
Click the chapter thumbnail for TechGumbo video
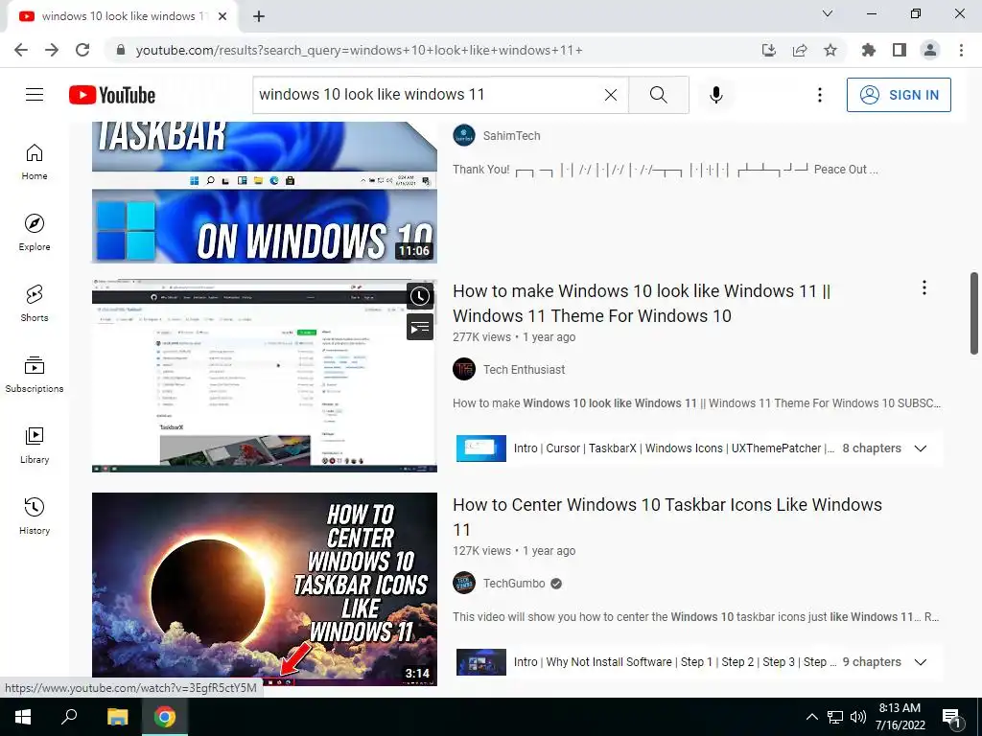tap(481, 662)
